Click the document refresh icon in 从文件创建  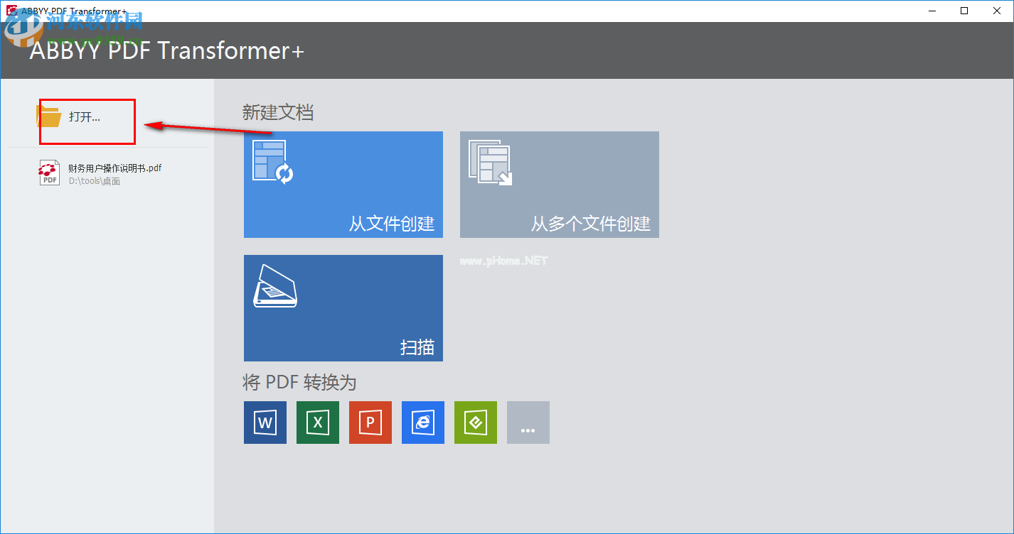pos(274,162)
